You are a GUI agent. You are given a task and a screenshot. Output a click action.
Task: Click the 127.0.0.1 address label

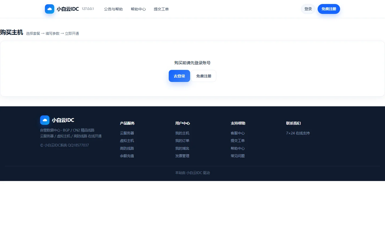coord(88,9)
